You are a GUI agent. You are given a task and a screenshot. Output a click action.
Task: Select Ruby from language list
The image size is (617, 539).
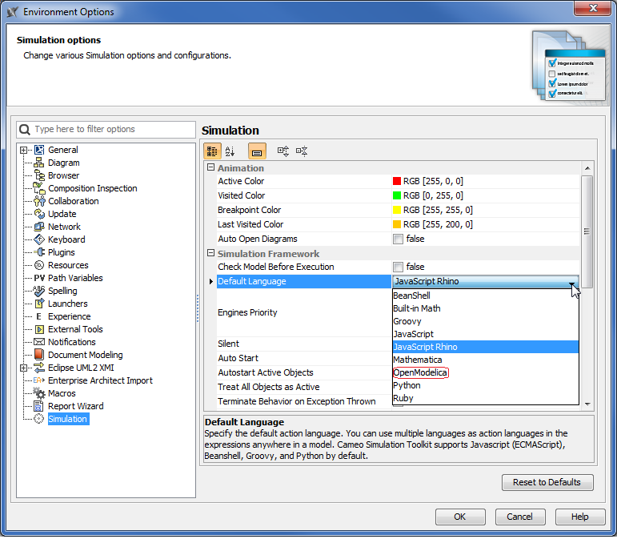point(486,398)
